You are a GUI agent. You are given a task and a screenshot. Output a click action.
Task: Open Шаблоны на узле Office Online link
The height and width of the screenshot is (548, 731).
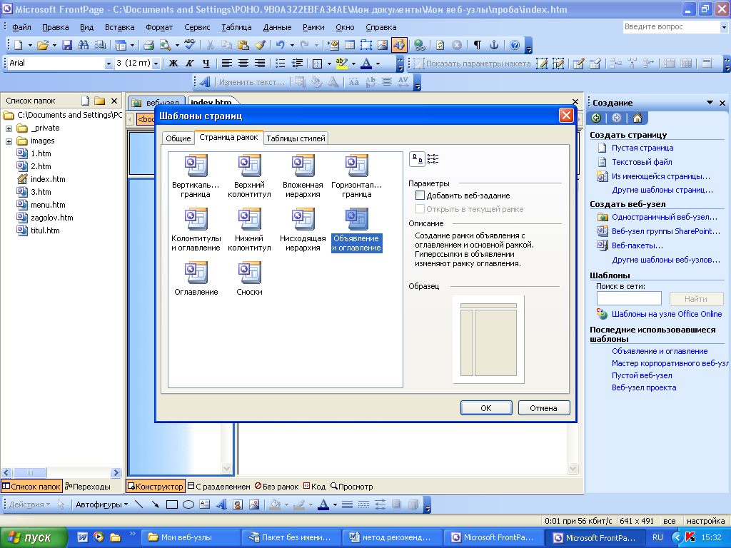(x=667, y=314)
